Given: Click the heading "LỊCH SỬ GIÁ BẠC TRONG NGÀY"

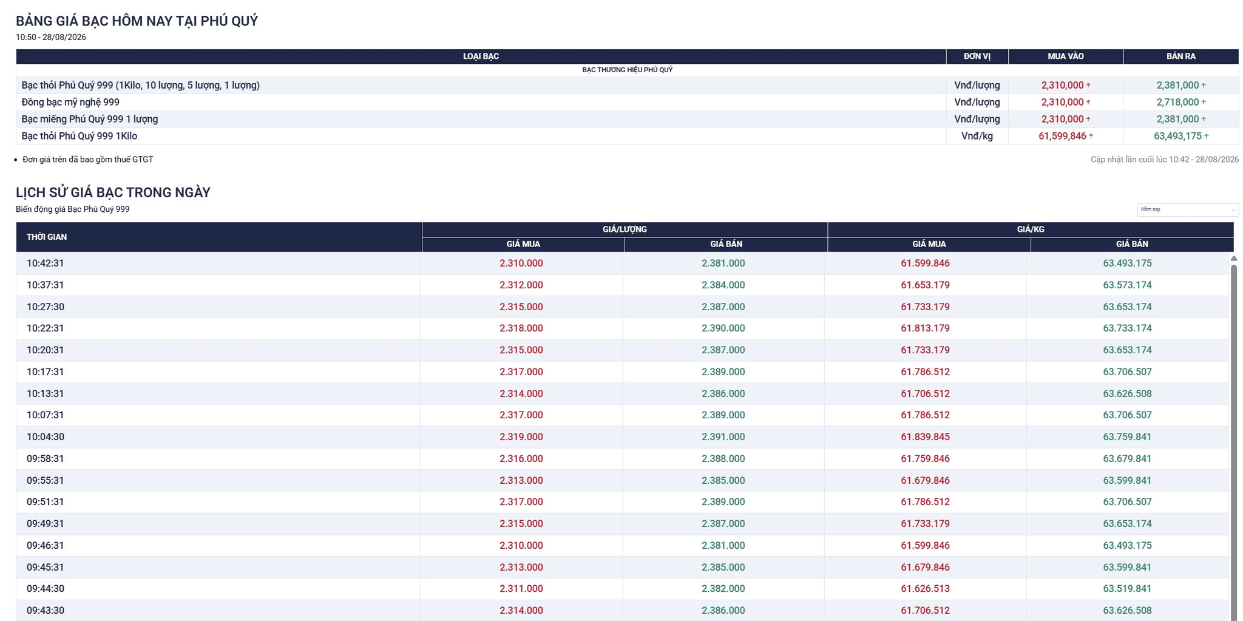Looking at the screenshot, I should tap(113, 192).
